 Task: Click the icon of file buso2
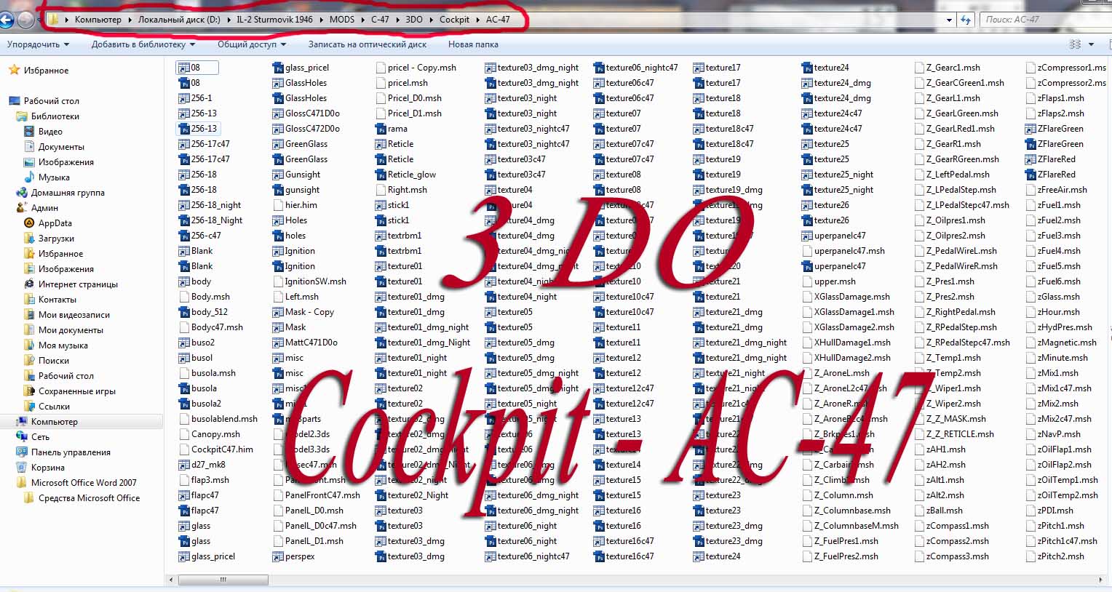pyautogui.click(x=184, y=343)
